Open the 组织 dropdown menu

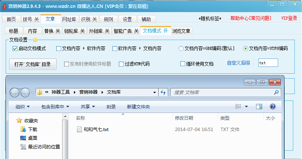click(22, 107)
